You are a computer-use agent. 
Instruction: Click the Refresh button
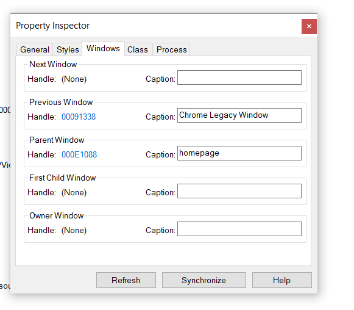point(126,280)
